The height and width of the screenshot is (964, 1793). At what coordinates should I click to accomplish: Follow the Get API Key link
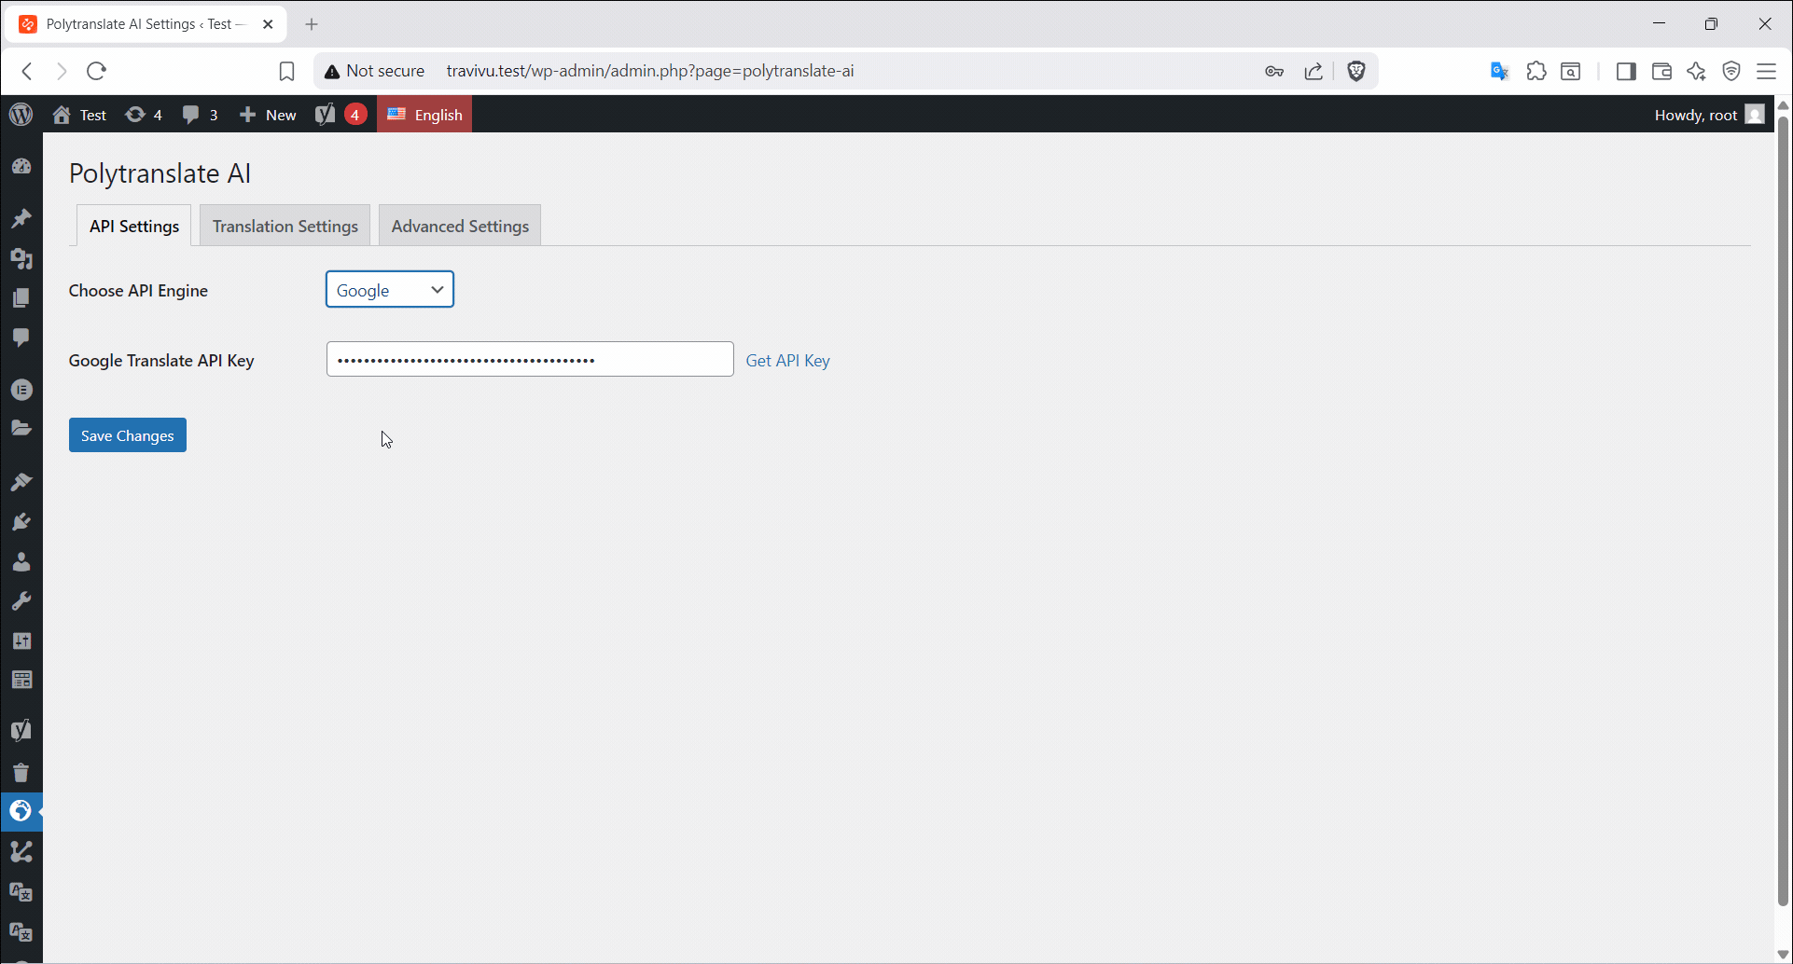(x=787, y=360)
